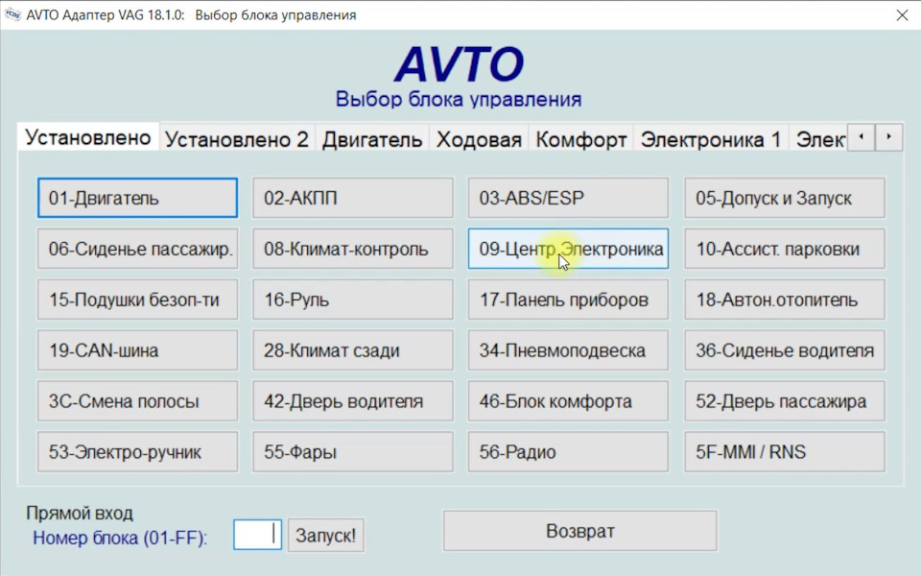921x576 pixels.
Task: Select 53-Электро-ручник module
Action: tap(137, 452)
